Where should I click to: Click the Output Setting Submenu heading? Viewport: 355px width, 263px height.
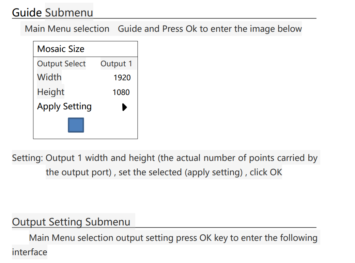(x=71, y=222)
